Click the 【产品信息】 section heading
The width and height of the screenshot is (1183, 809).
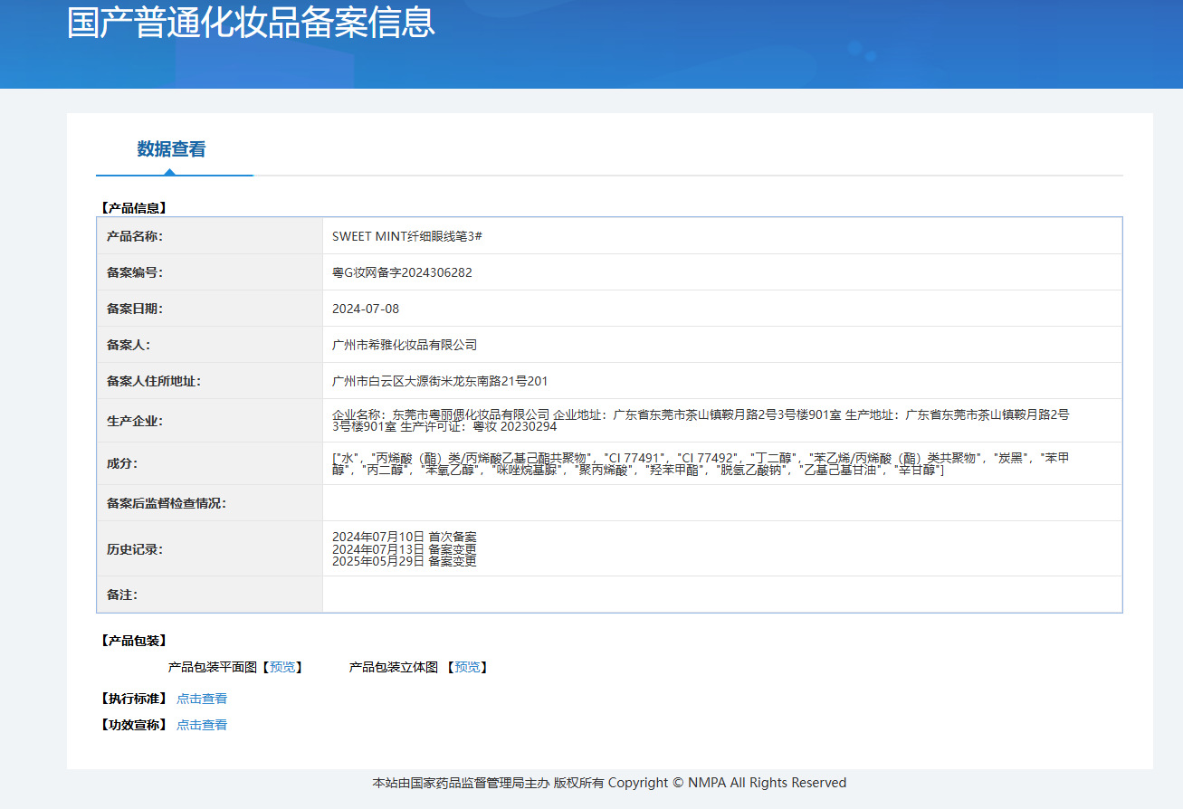[133, 207]
